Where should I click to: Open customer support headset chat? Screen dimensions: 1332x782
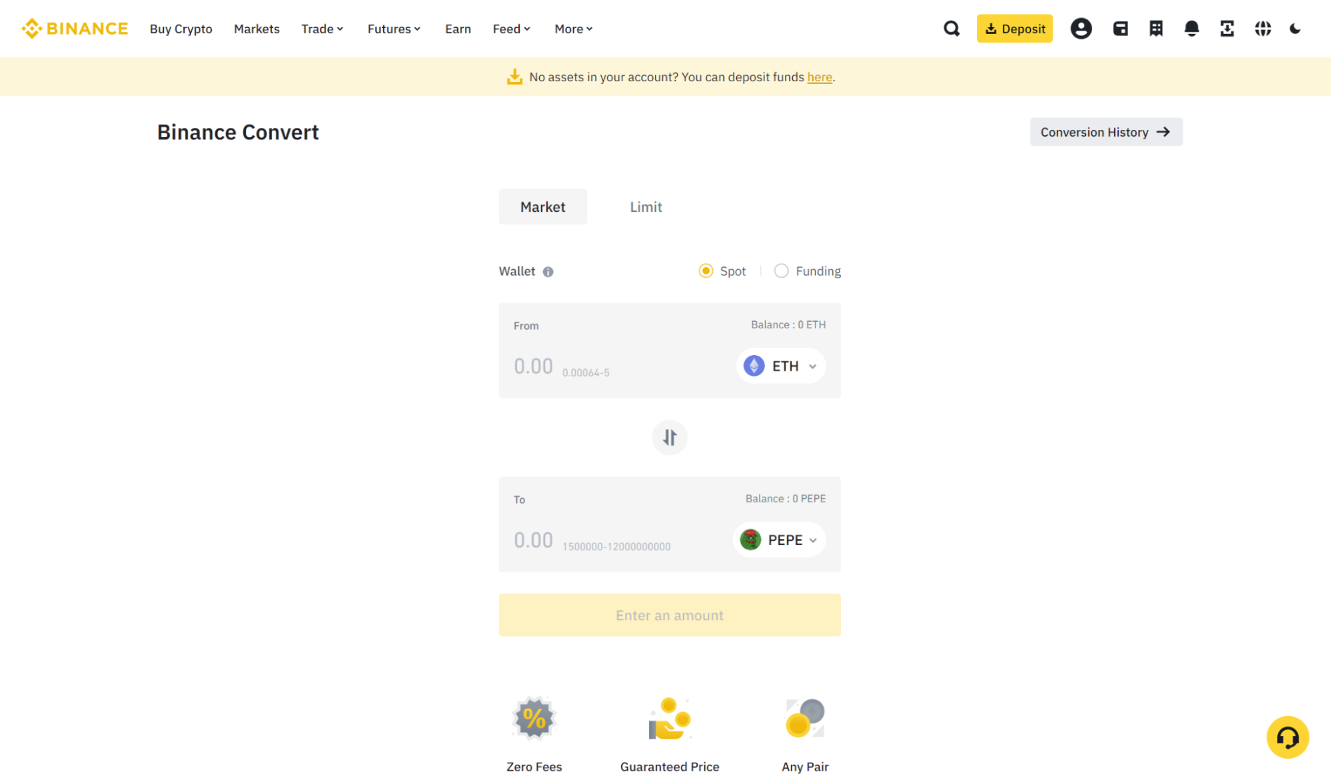[1287, 737]
